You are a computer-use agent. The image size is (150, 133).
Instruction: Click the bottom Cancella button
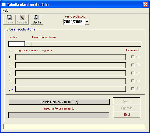pos(127,108)
